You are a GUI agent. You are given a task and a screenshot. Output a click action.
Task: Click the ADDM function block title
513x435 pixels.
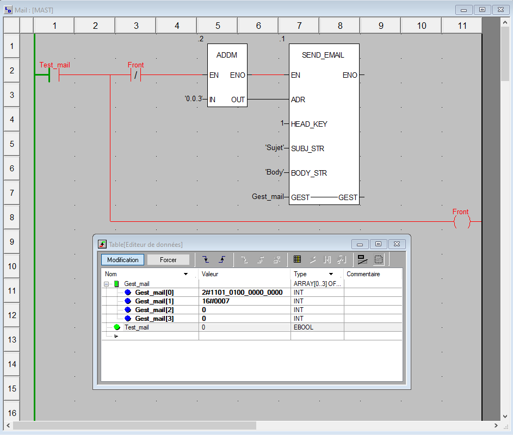click(x=227, y=55)
